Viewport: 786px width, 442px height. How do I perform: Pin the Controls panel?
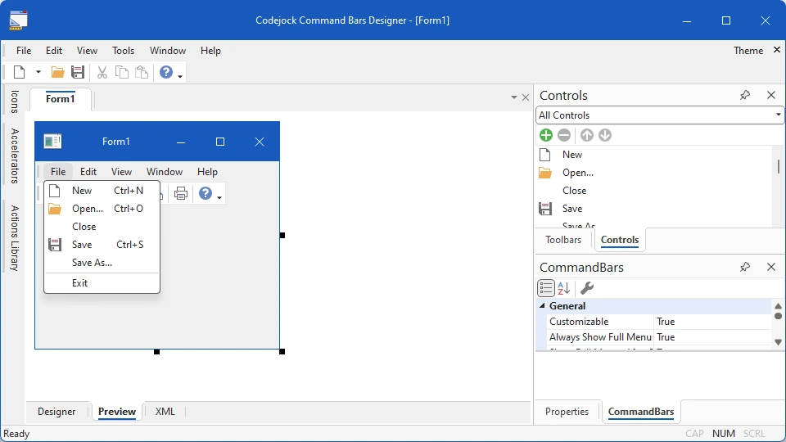(745, 95)
